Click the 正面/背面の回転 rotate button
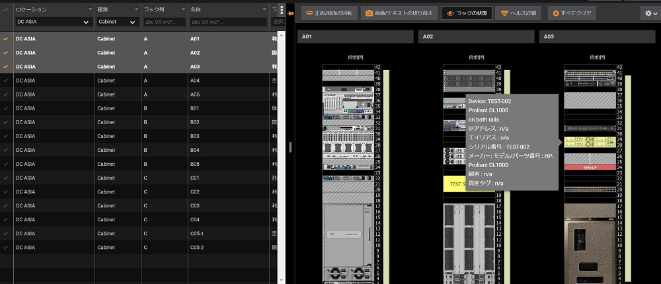The image size is (661, 284). 328,13
